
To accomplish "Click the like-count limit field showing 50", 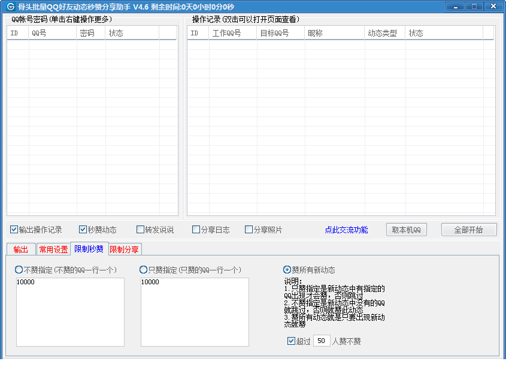I will coord(322,341).
